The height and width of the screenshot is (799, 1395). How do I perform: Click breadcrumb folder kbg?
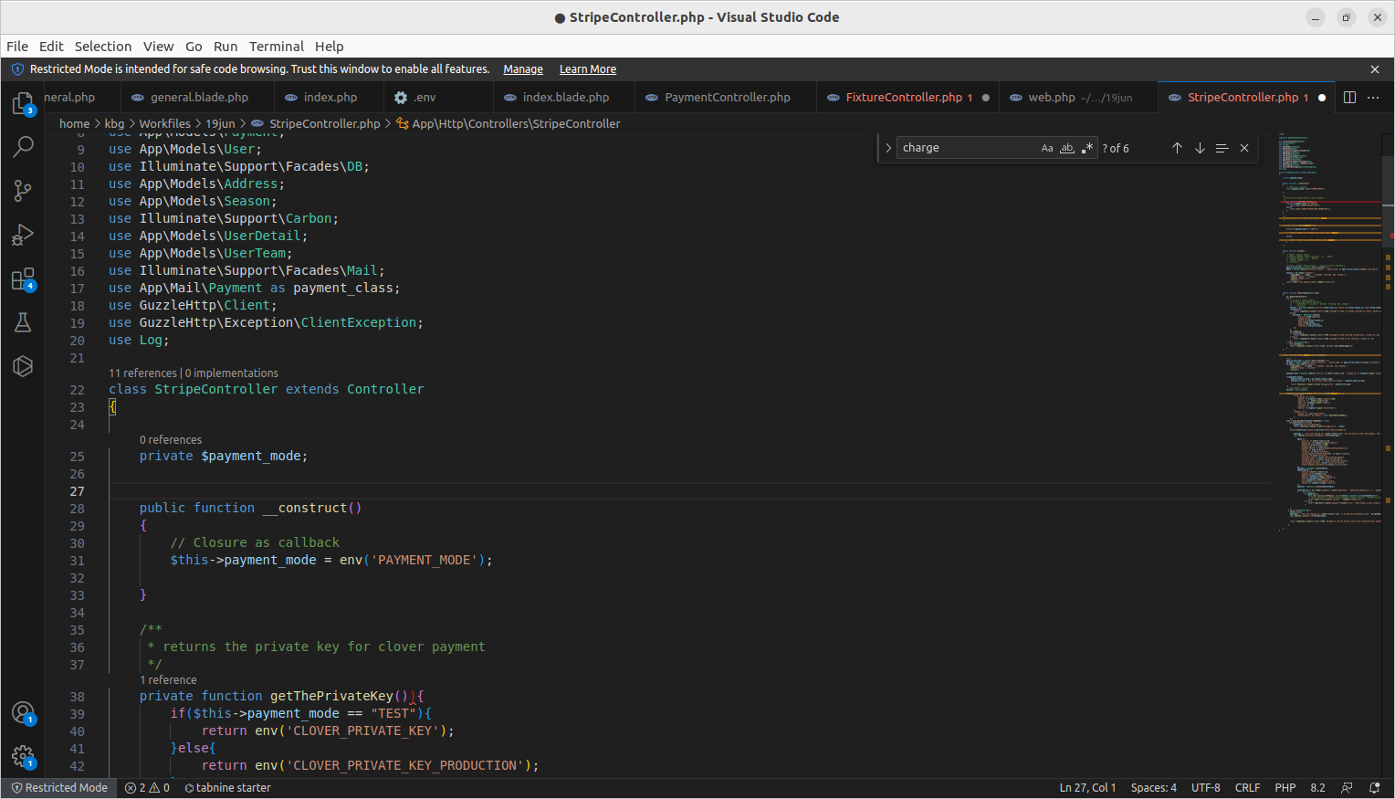pos(114,124)
